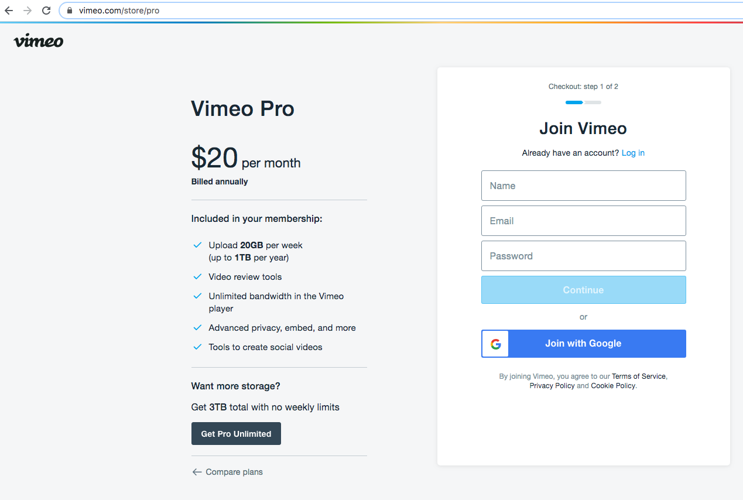Sign up using Join with Google
Screen dimensions: 743x500
583,344
